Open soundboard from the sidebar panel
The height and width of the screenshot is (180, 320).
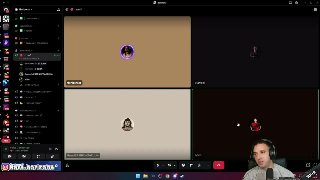point(52,156)
